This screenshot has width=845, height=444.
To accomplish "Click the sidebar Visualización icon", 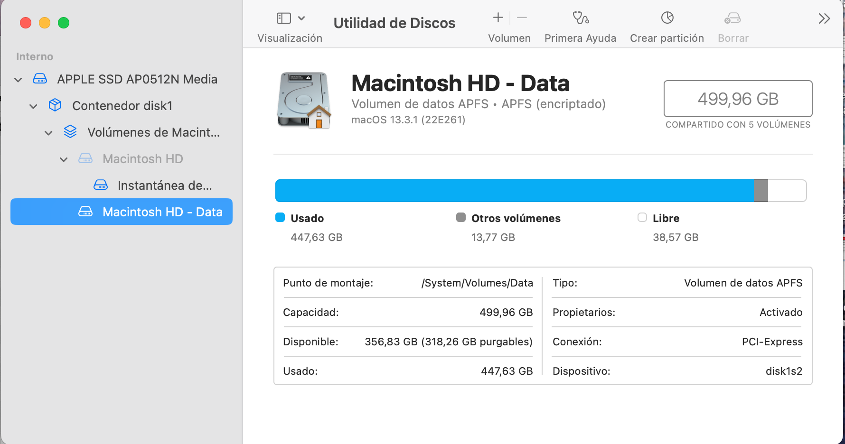I will click(x=283, y=18).
